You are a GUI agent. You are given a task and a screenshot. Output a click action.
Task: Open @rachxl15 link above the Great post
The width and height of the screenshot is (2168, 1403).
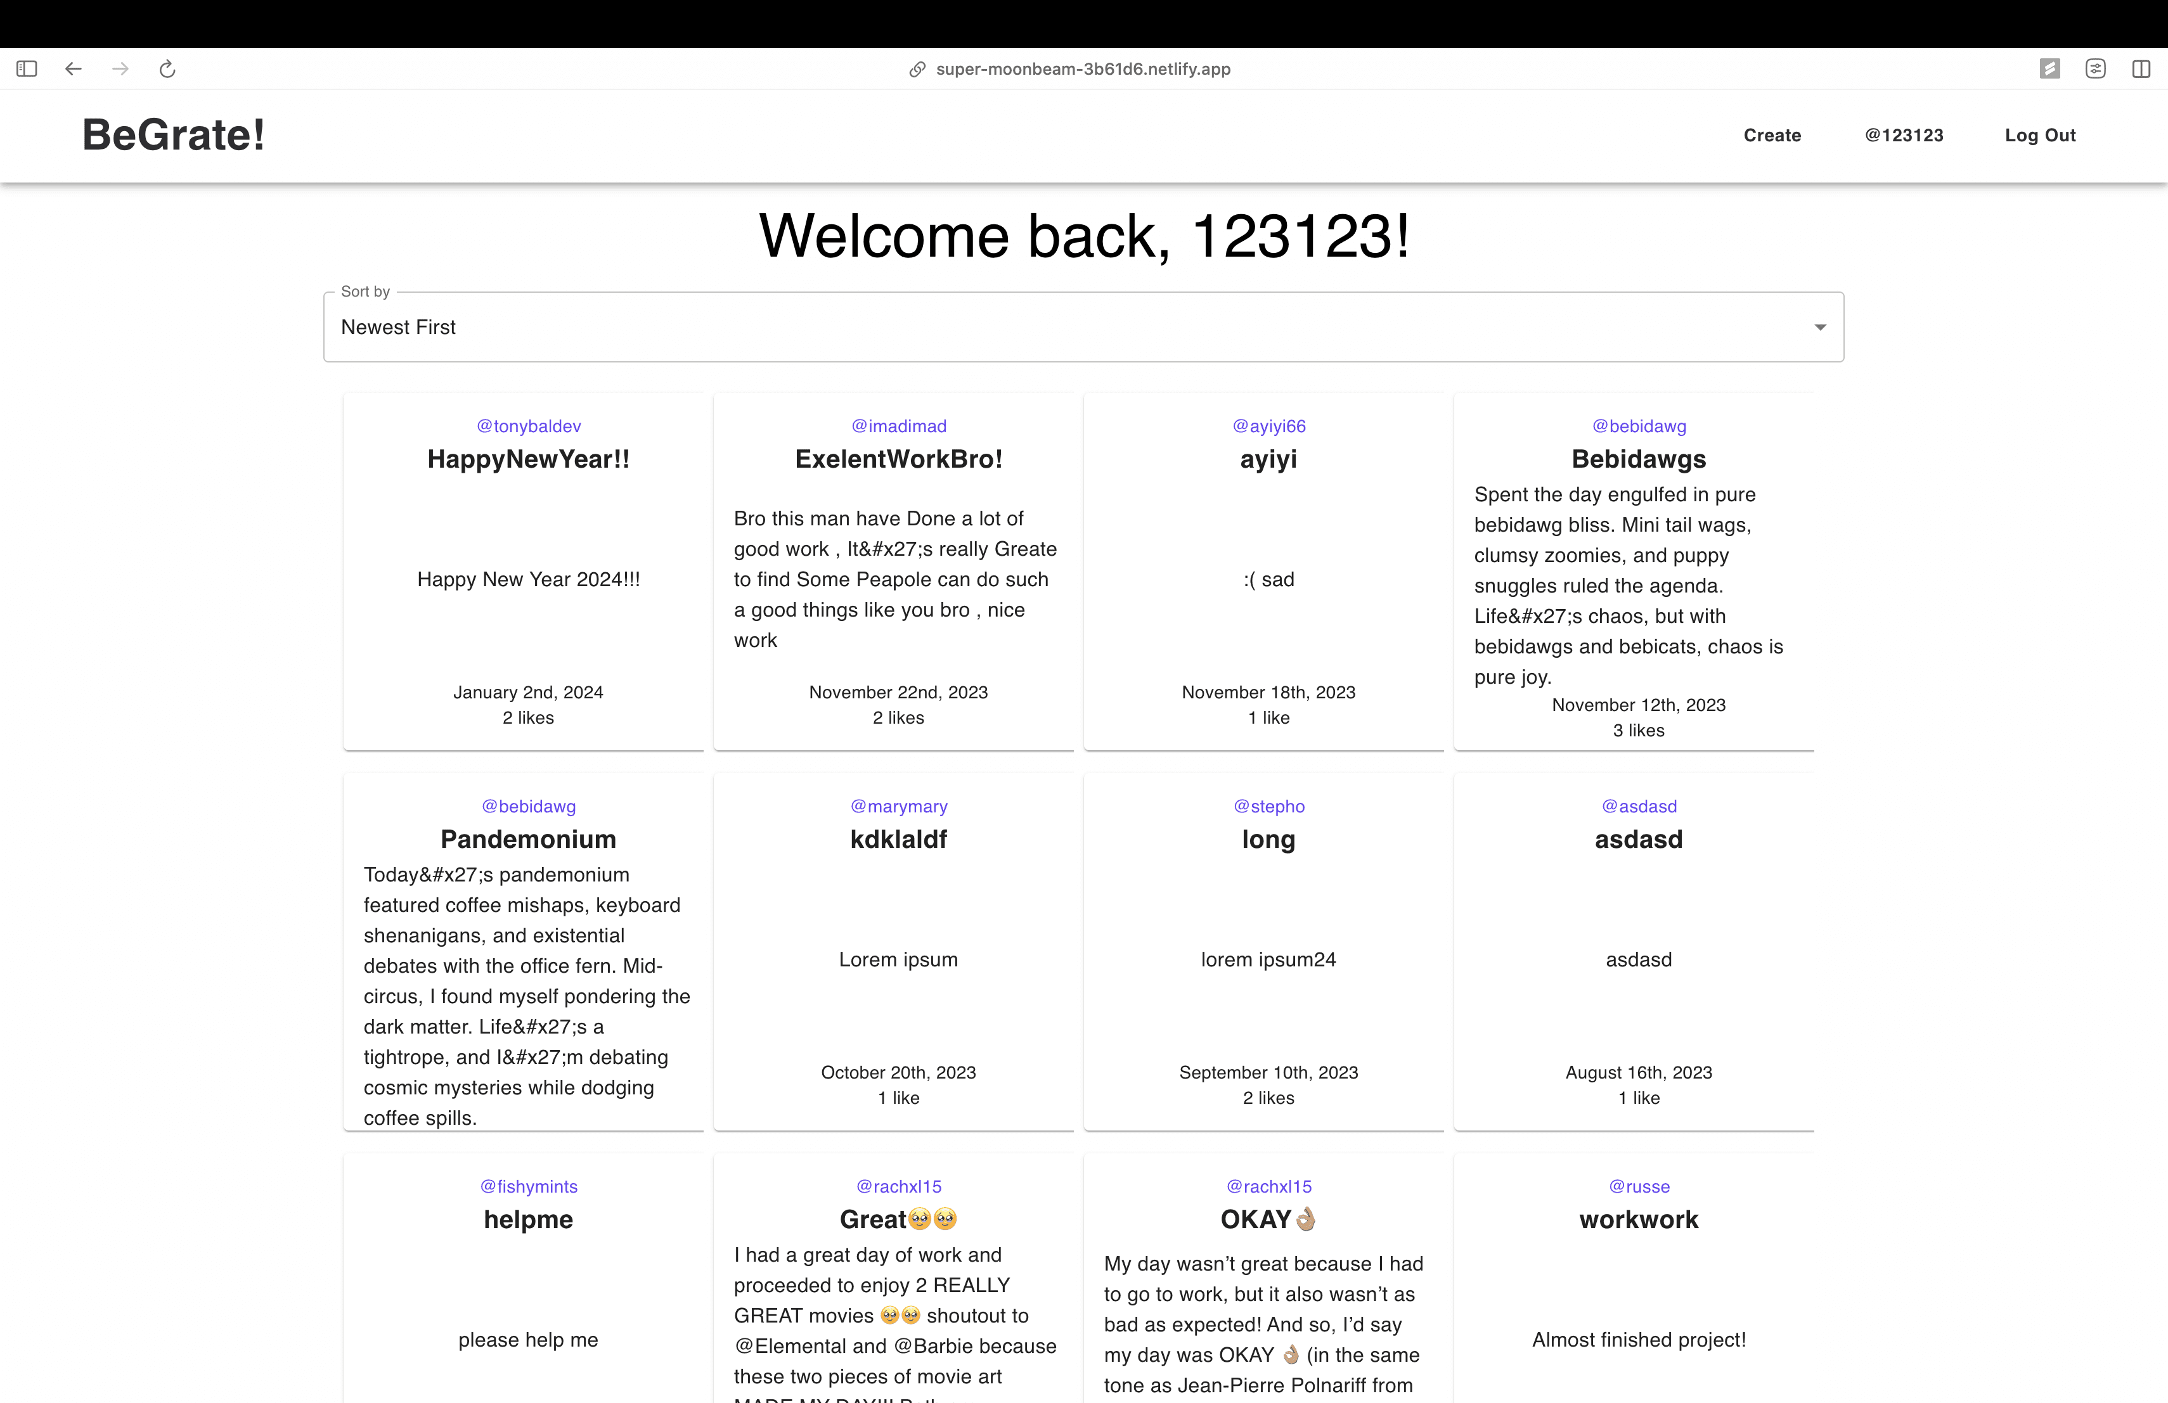tap(898, 1186)
